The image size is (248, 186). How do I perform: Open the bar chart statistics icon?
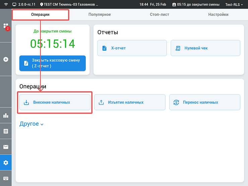pos(6,116)
